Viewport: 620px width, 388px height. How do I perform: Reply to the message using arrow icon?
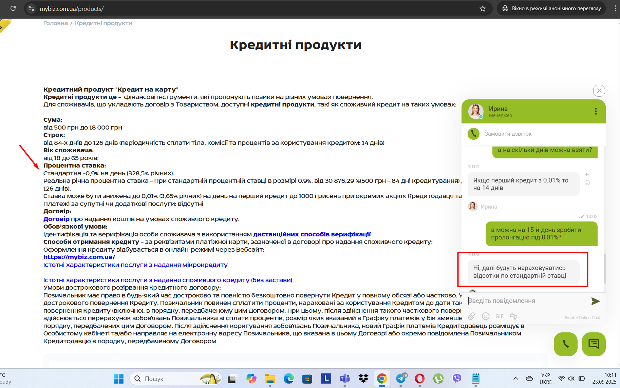pos(587,175)
